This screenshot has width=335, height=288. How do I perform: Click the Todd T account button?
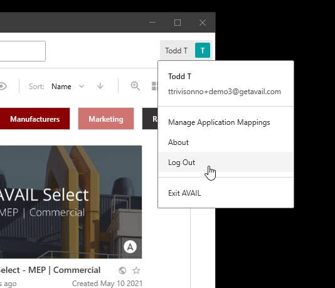pyautogui.click(x=186, y=50)
